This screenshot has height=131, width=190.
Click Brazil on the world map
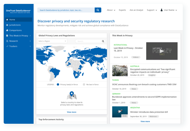pos(55,72)
